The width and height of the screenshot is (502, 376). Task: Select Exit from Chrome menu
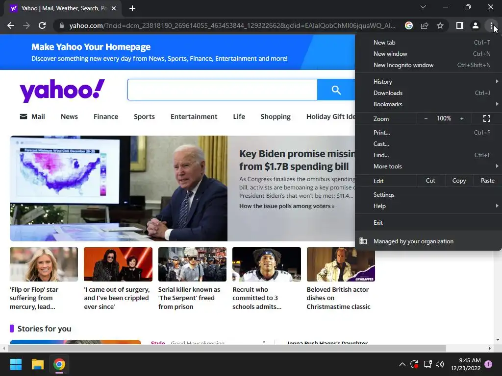click(428, 223)
